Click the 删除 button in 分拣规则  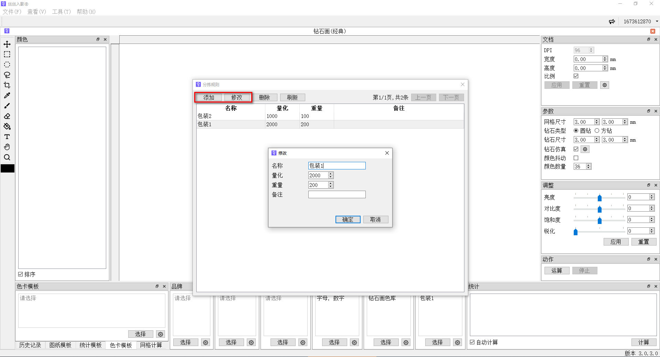click(264, 97)
